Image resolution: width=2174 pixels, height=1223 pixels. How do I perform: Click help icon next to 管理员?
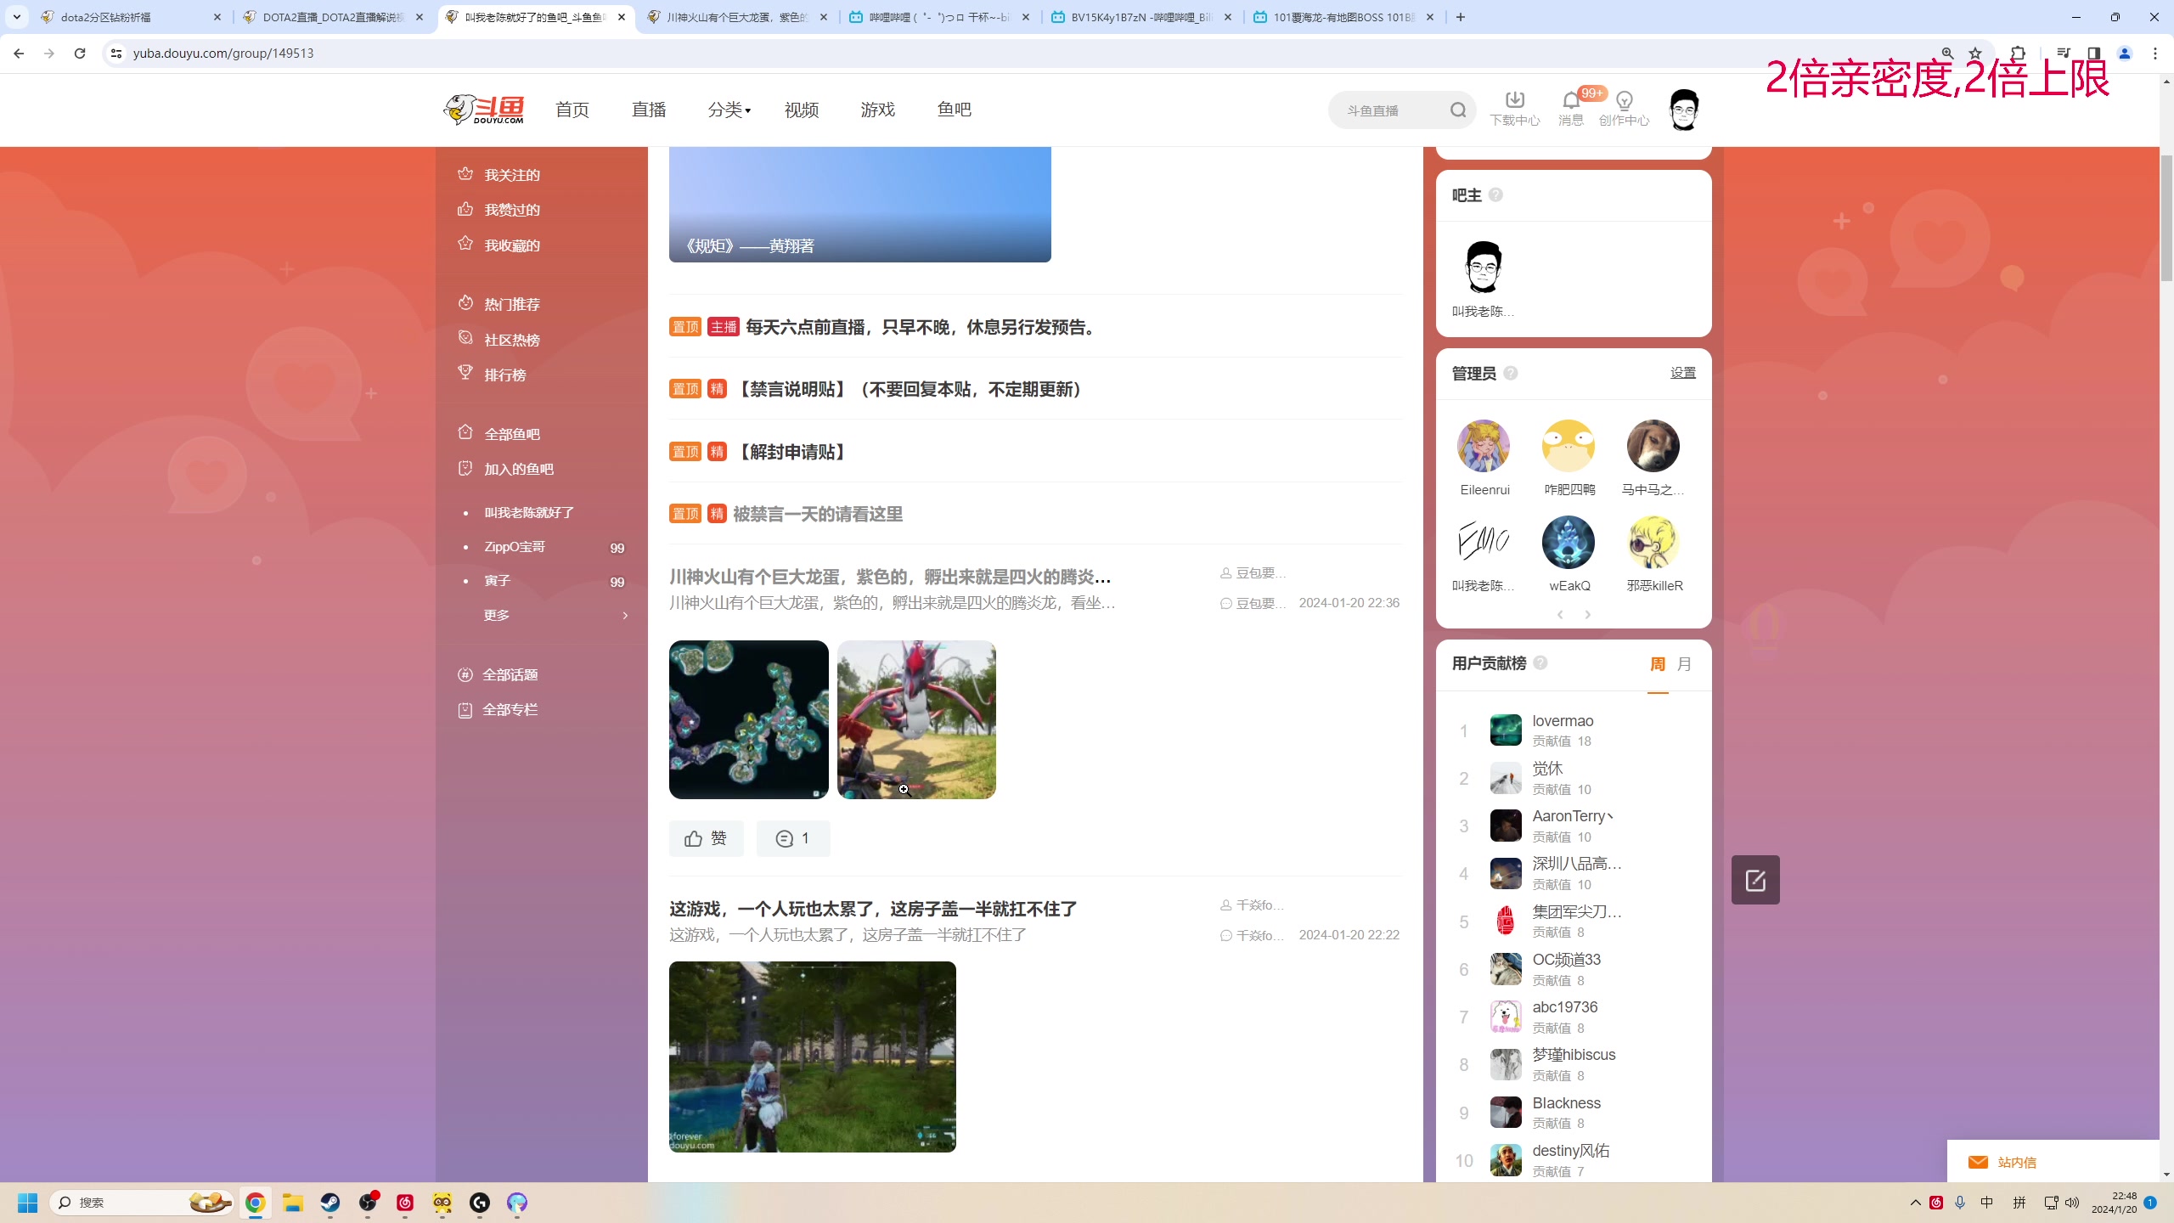pos(1511,373)
